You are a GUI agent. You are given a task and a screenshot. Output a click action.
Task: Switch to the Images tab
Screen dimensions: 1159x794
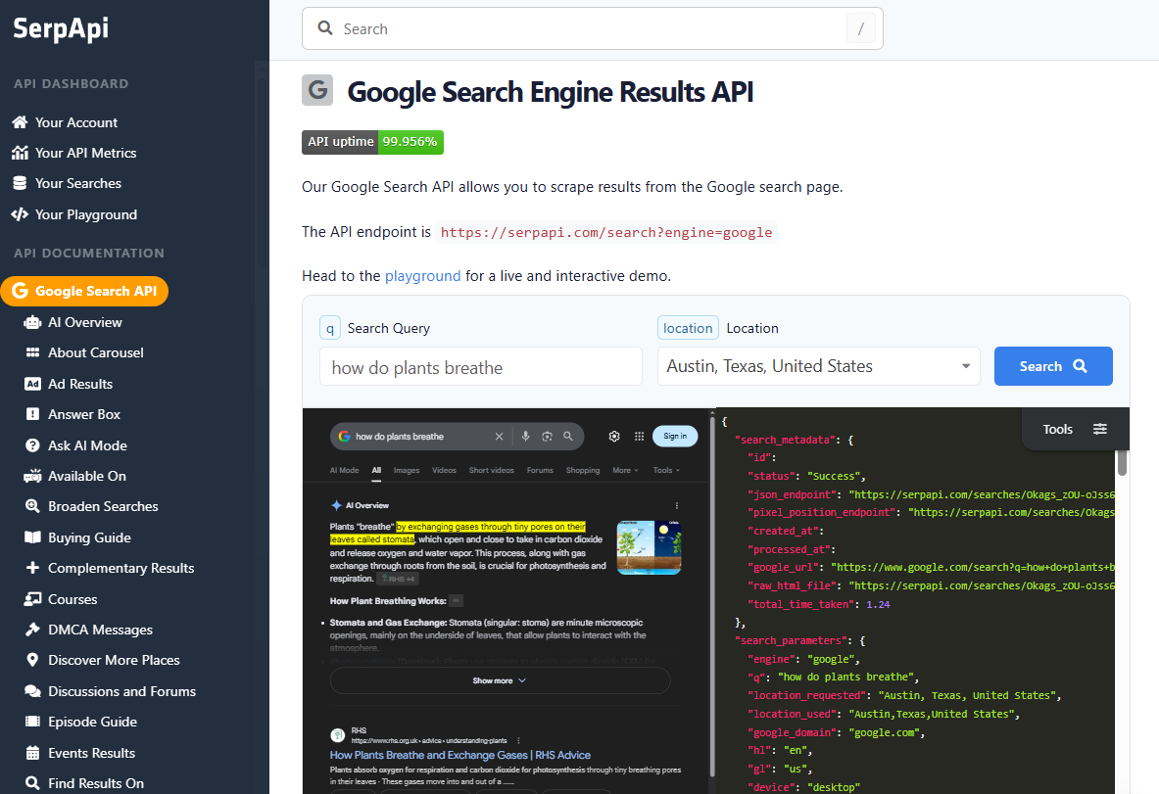[406, 470]
